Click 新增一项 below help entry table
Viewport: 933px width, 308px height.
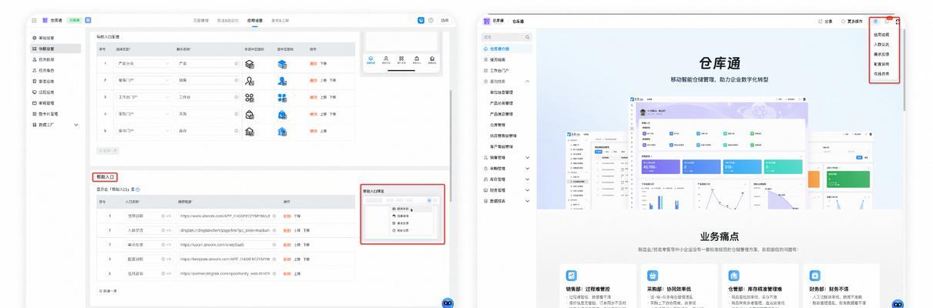pyautogui.click(x=108, y=291)
